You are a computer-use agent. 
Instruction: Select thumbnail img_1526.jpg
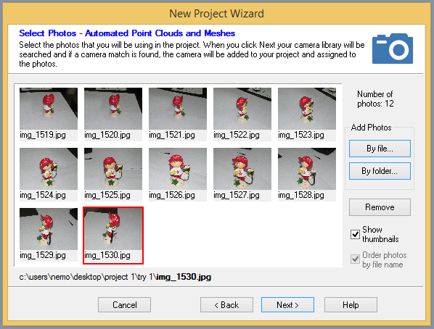pyautogui.click(x=178, y=174)
